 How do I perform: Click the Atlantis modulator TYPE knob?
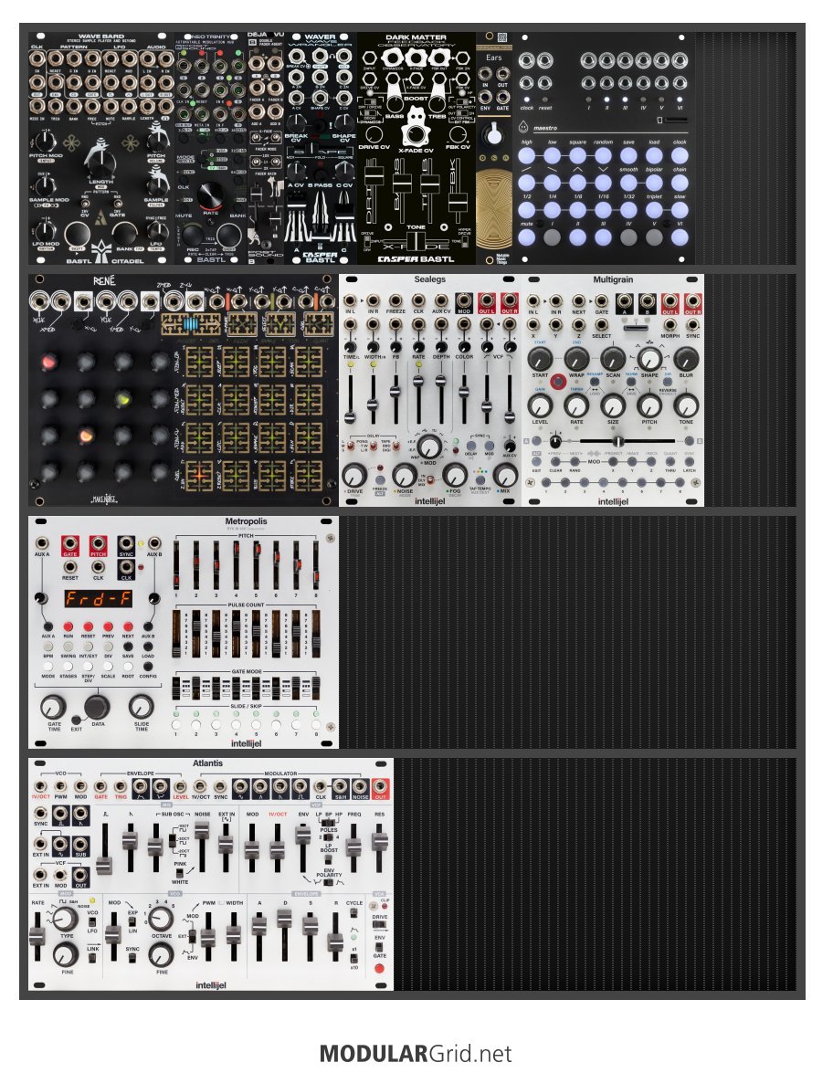click(x=66, y=919)
